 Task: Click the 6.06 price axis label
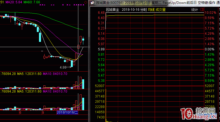[x=101, y=39]
